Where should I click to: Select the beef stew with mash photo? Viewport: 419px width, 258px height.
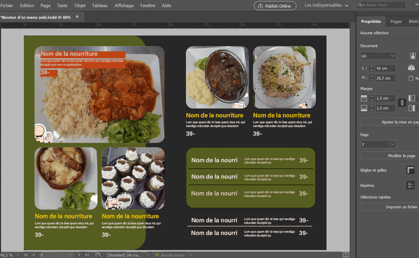[x=217, y=77]
